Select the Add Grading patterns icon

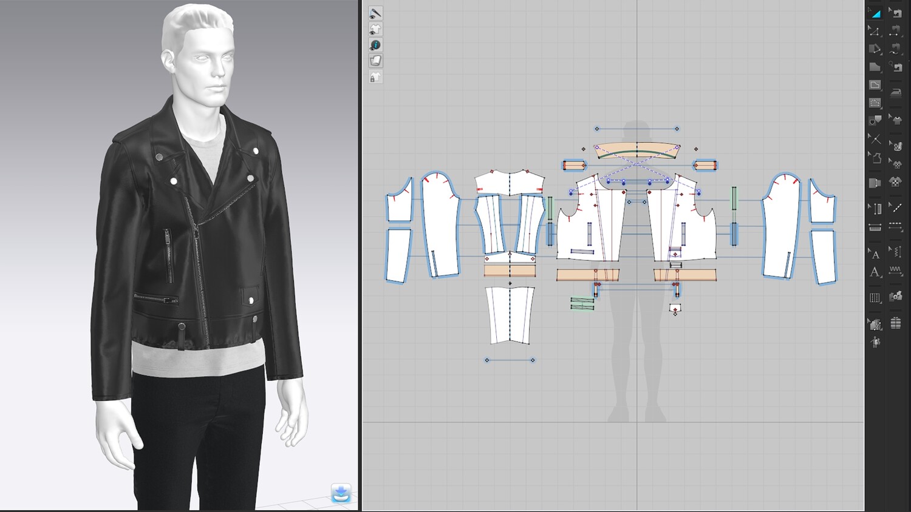896,296
